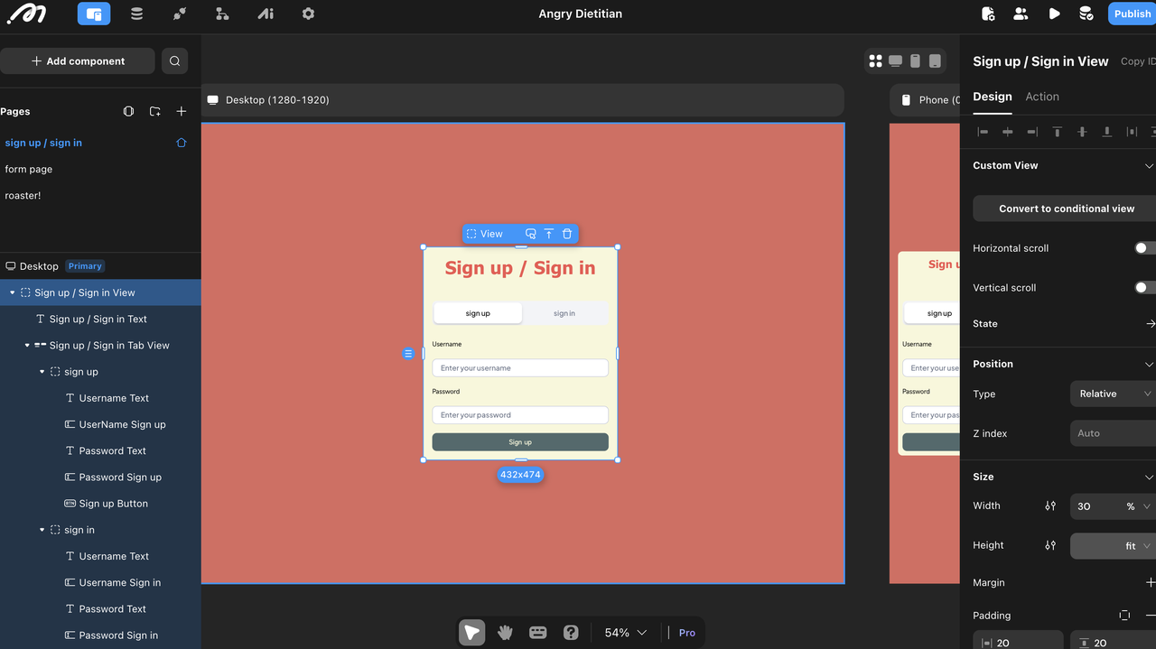
Task: Click the Add component button
Action: (78, 61)
